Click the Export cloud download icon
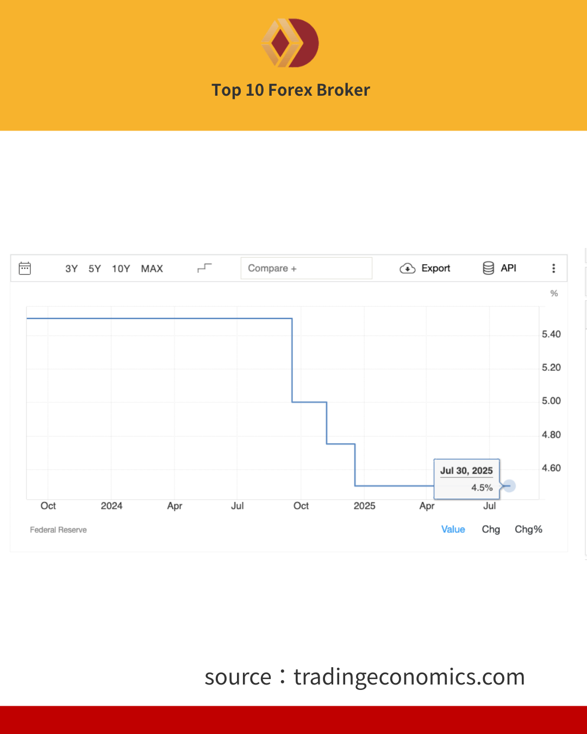Screen dimensions: 587x734 (408, 268)
